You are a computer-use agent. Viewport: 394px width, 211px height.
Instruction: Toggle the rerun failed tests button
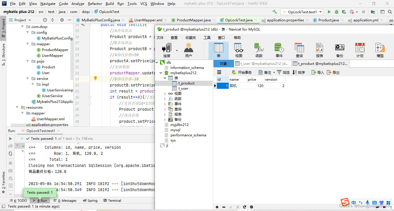coord(10,146)
